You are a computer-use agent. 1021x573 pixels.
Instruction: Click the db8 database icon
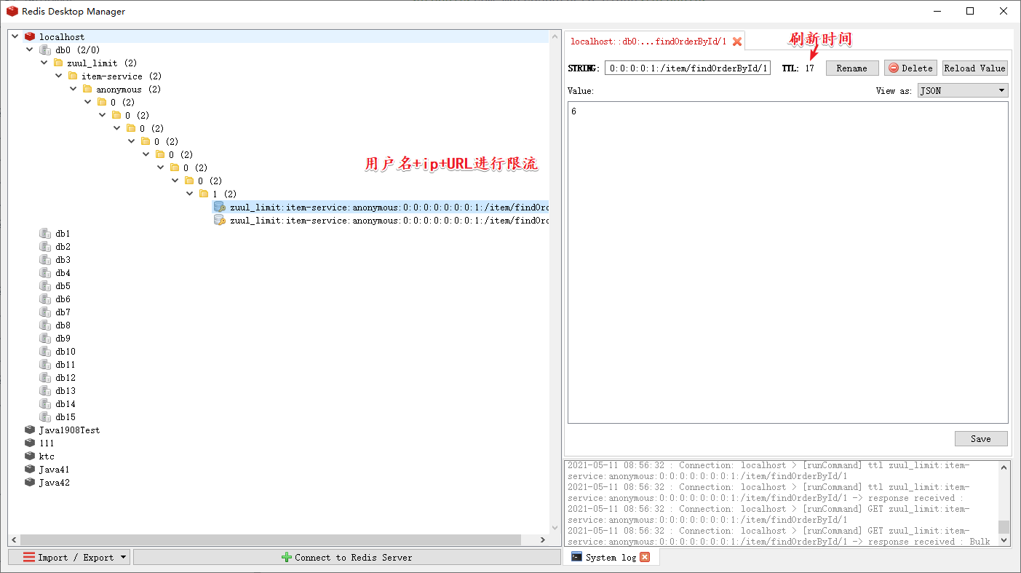point(44,325)
